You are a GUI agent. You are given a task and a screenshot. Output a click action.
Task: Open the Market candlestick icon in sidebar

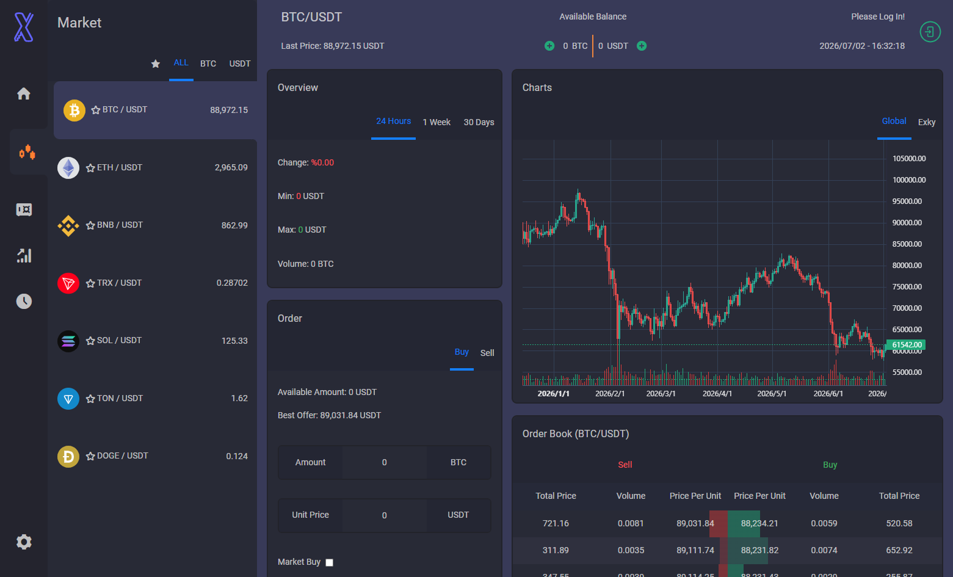coord(27,152)
